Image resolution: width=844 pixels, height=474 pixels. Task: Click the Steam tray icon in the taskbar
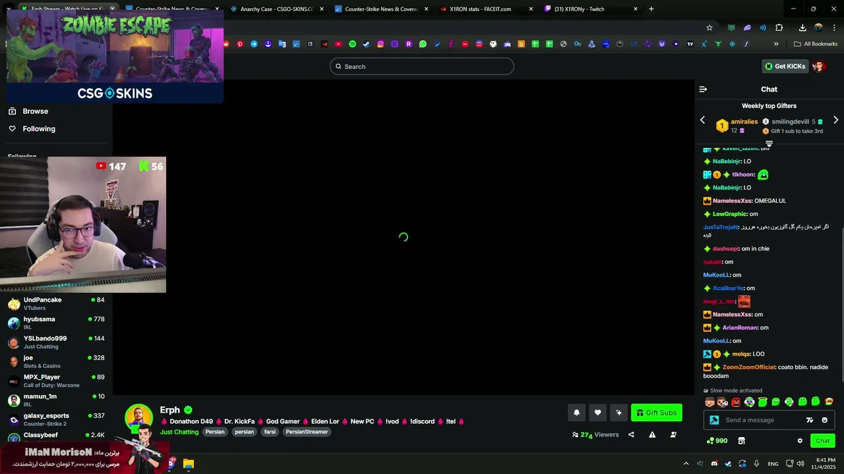(x=728, y=463)
